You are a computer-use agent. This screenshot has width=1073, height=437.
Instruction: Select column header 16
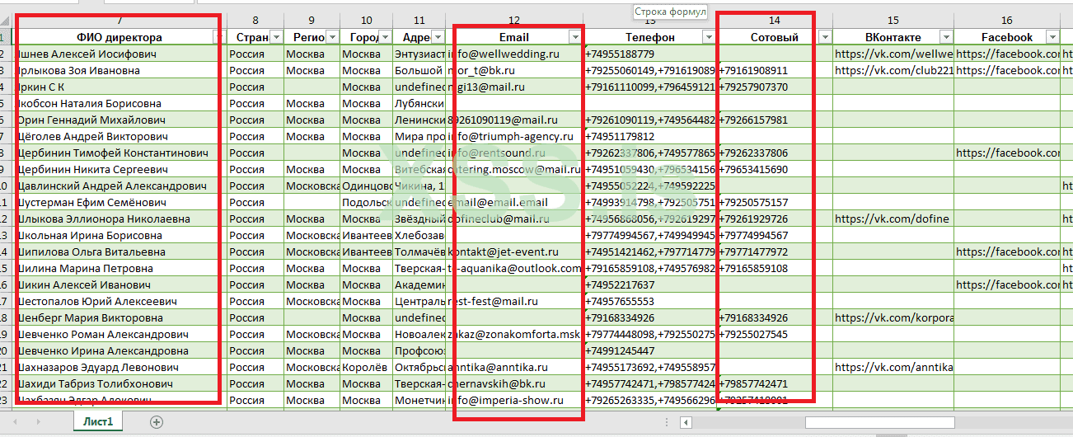coord(1007,20)
